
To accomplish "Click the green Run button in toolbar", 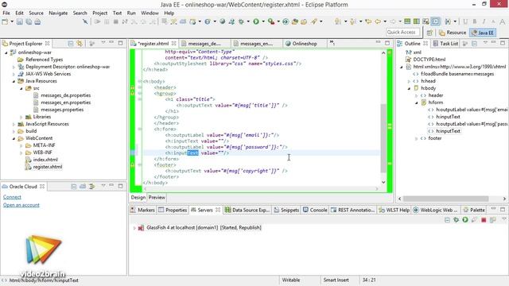I will click(x=256, y=21).
